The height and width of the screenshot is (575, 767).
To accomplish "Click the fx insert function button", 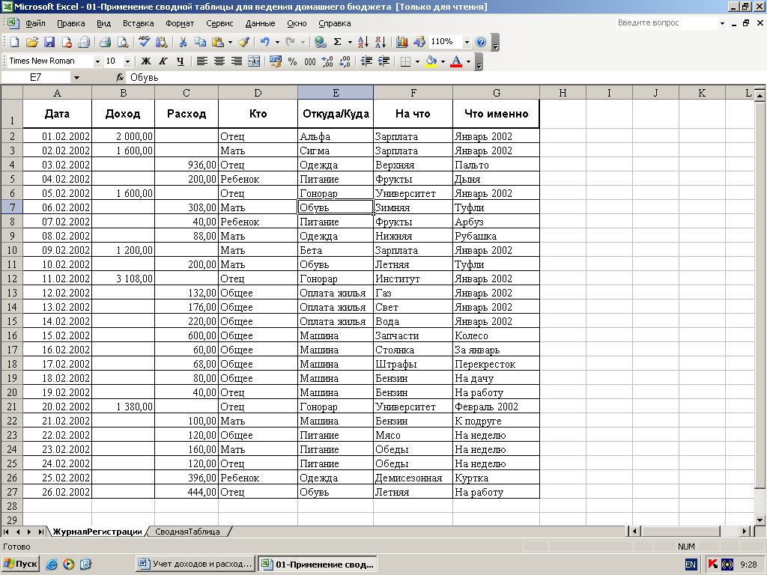I will [x=120, y=77].
